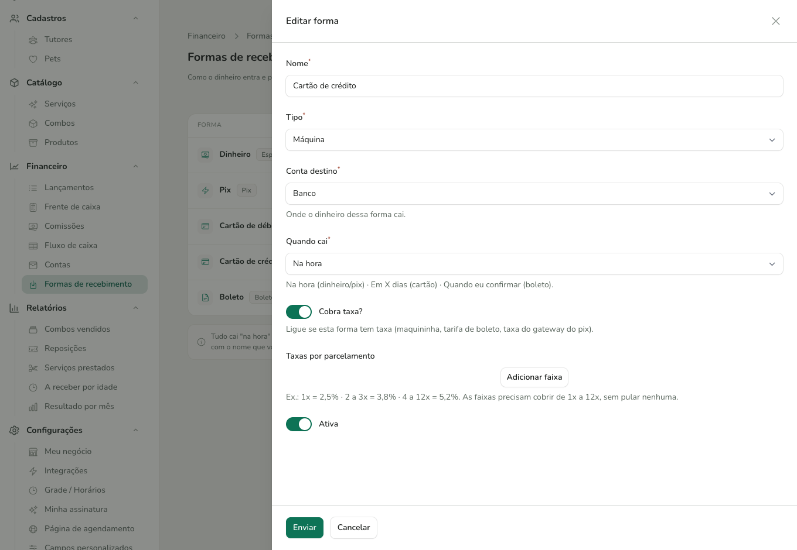Select the Pix row in the list

(x=230, y=190)
